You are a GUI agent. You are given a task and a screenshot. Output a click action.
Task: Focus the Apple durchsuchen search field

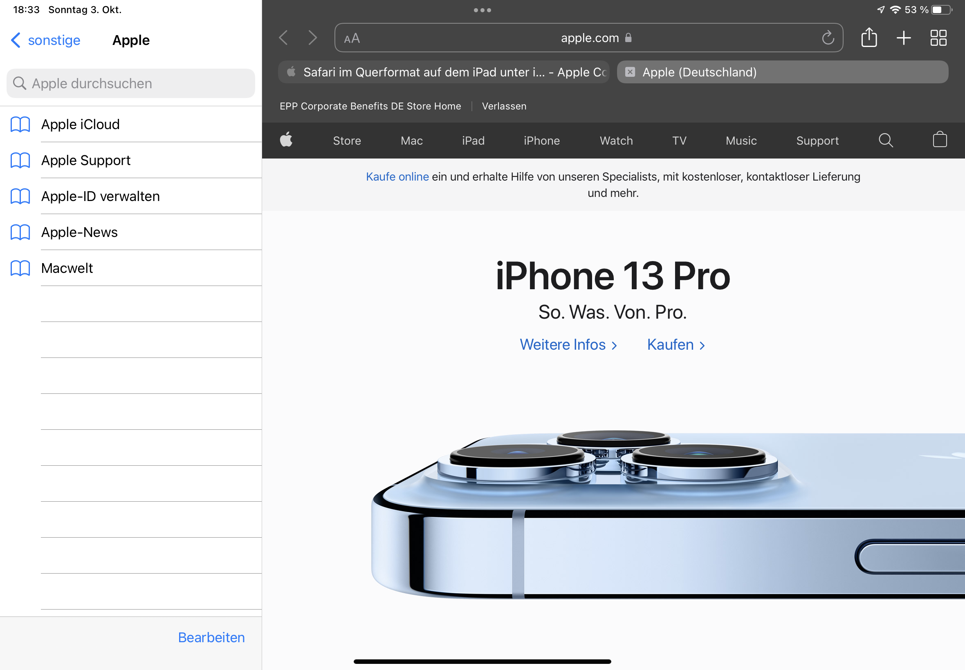(130, 83)
